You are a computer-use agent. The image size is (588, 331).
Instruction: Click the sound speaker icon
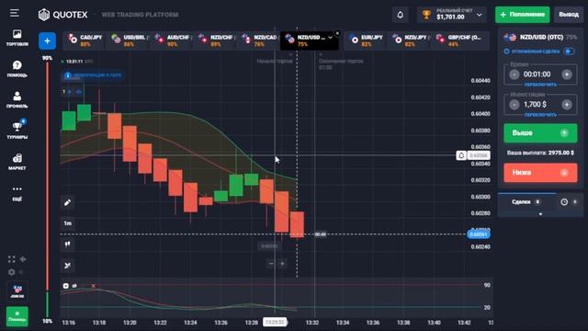[x=22, y=272]
